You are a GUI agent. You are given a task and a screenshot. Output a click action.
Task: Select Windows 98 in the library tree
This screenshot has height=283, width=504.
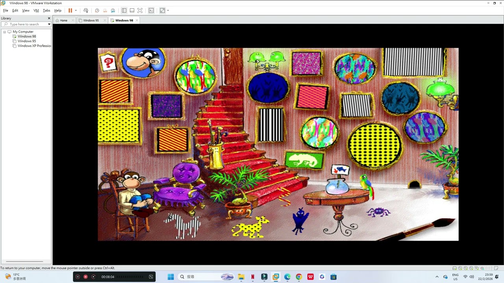click(27, 37)
